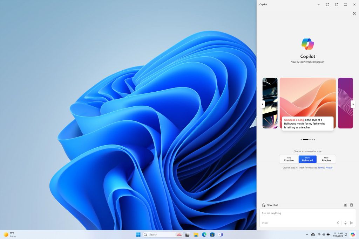Open the Terms link
359x239 pixels.
(x=321, y=168)
